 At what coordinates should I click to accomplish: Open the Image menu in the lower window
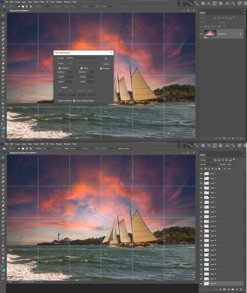point(17,144)
